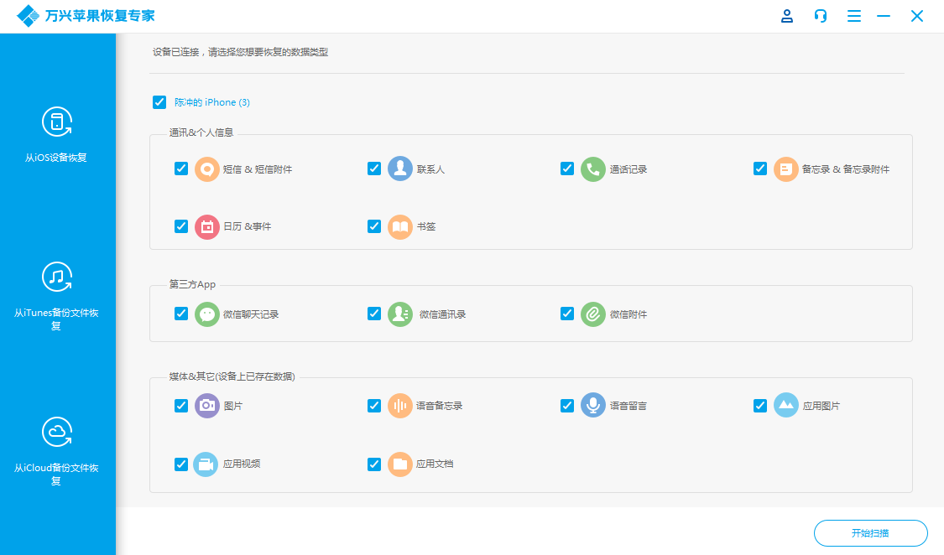
Task: Uncheck the 书签 checkbox
Action: tap(374, 226)
